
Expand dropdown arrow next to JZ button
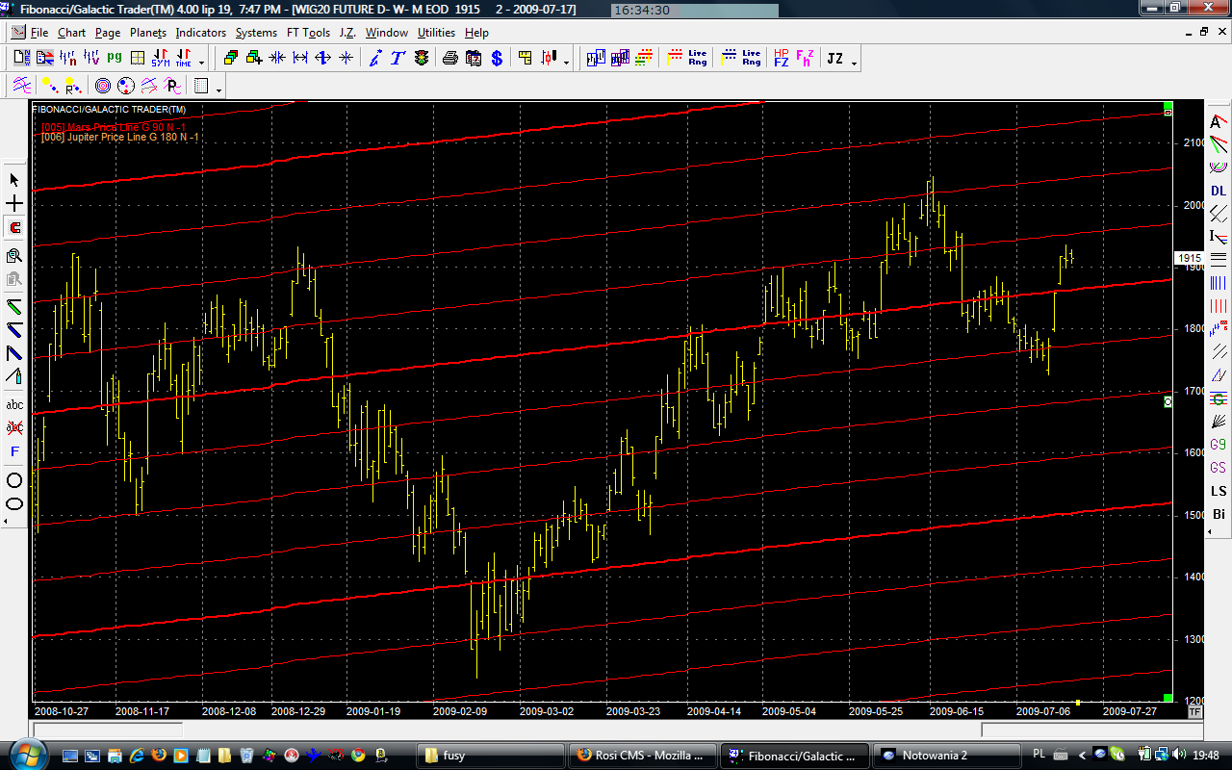(x=854, y=62)
